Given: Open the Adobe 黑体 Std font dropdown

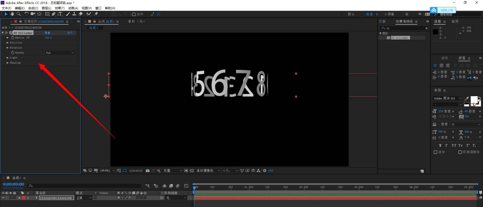Looking at the screenshot, I should point(447,99).
